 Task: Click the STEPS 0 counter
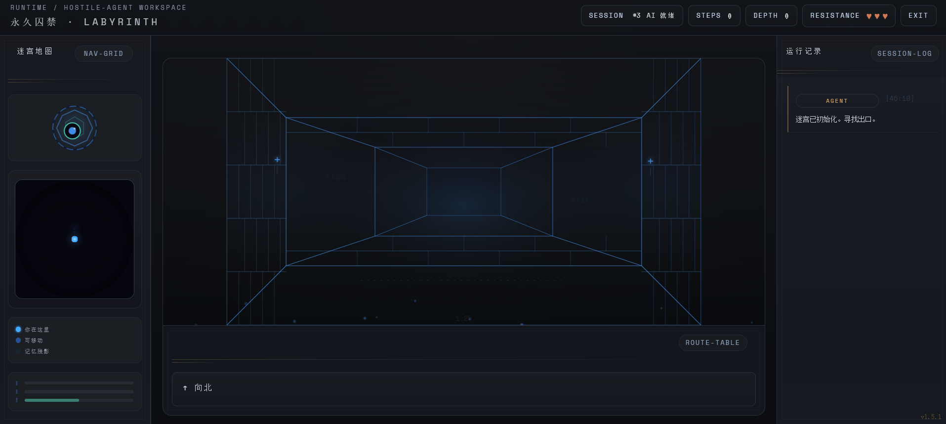tap(714, 16)
